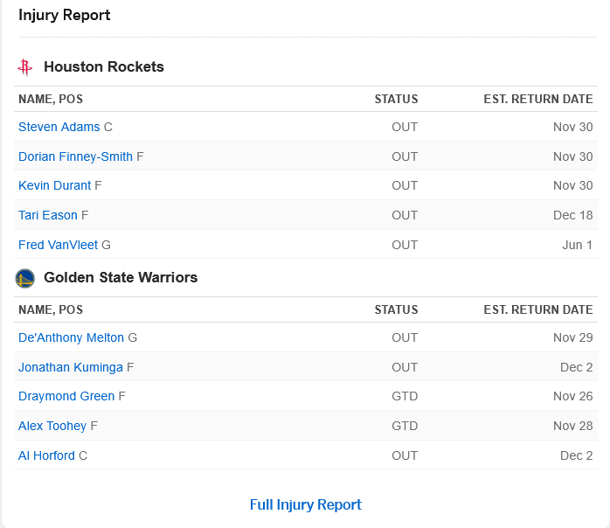Click the Houston Rockets team logo
The height and width of the screenshot is (528, 610).
pos(24,67)
